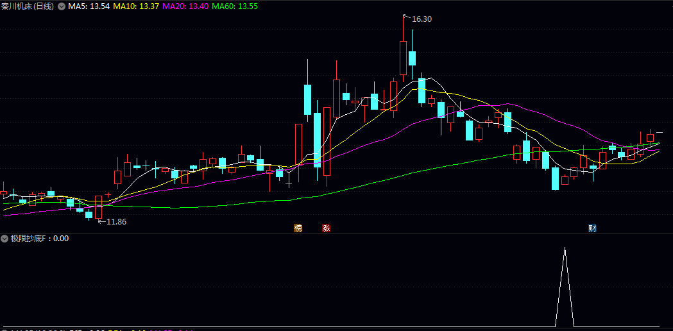Click the 16.30 high price label
Screen dimensions: 673x331
(422, 19)
